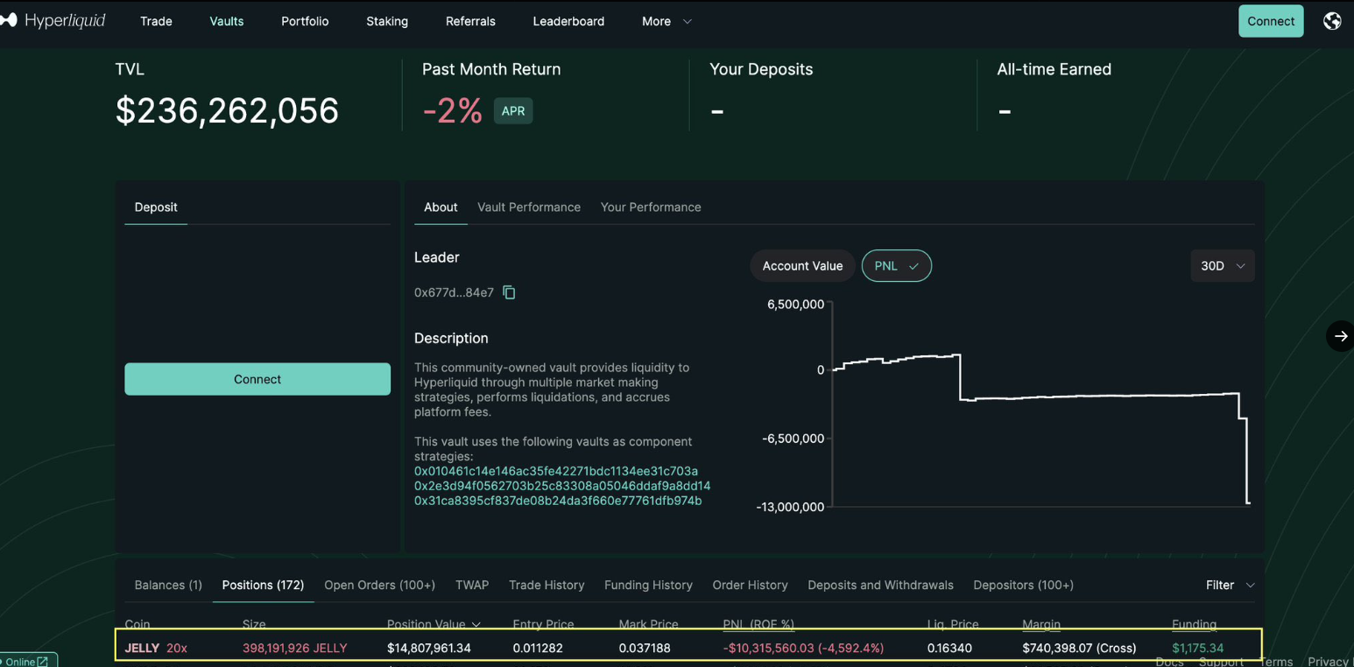Open the Staking page
This screenshot has width=1354, height=667.
pos(387,21)
